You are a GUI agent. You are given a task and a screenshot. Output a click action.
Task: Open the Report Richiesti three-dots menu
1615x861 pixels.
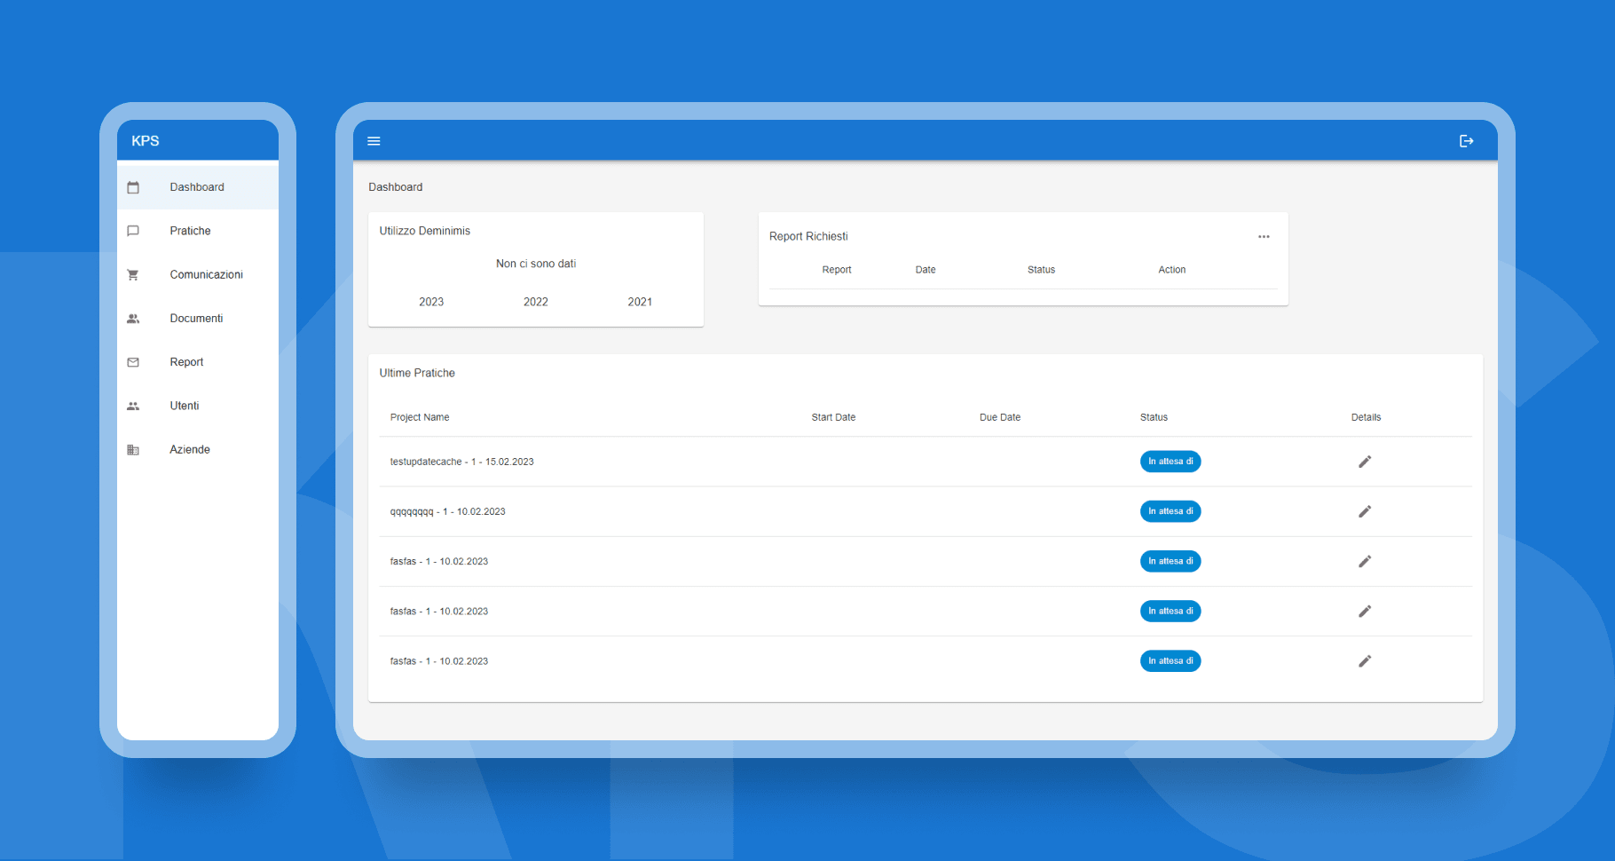coord(1264,237)
